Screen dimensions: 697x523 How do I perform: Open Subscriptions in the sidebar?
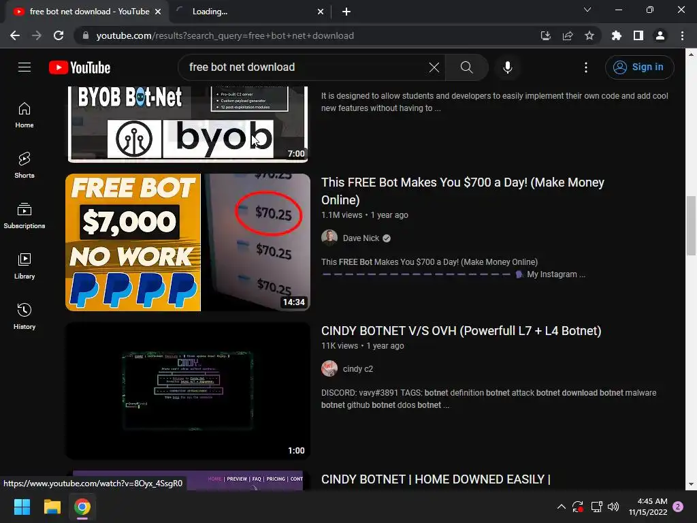coord(25,216)
